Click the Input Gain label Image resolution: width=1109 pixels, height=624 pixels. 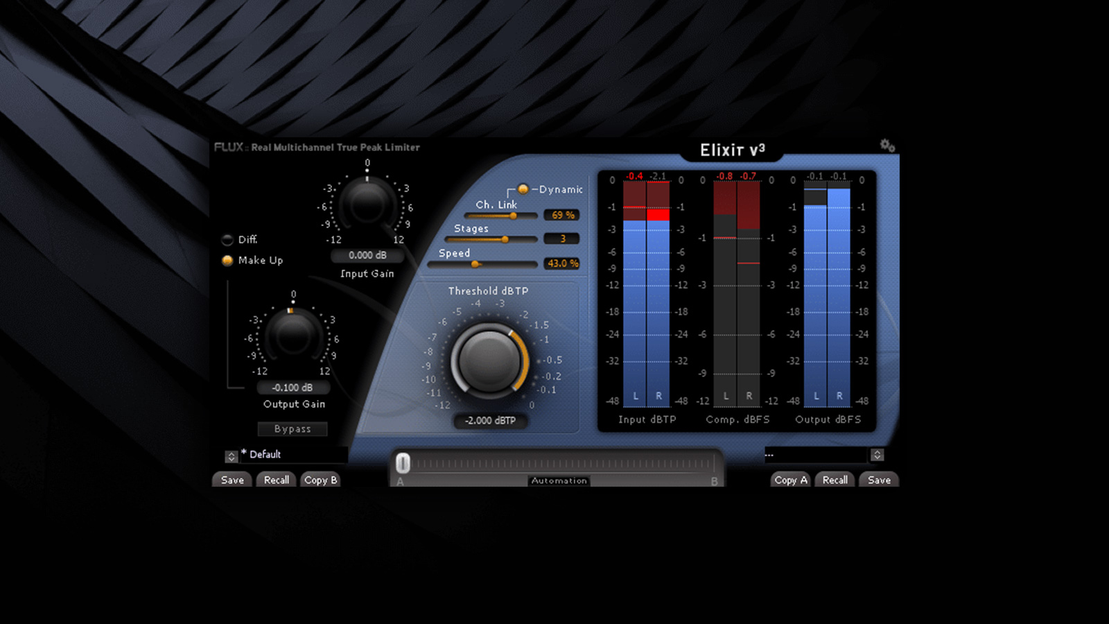tap(367, 274)
